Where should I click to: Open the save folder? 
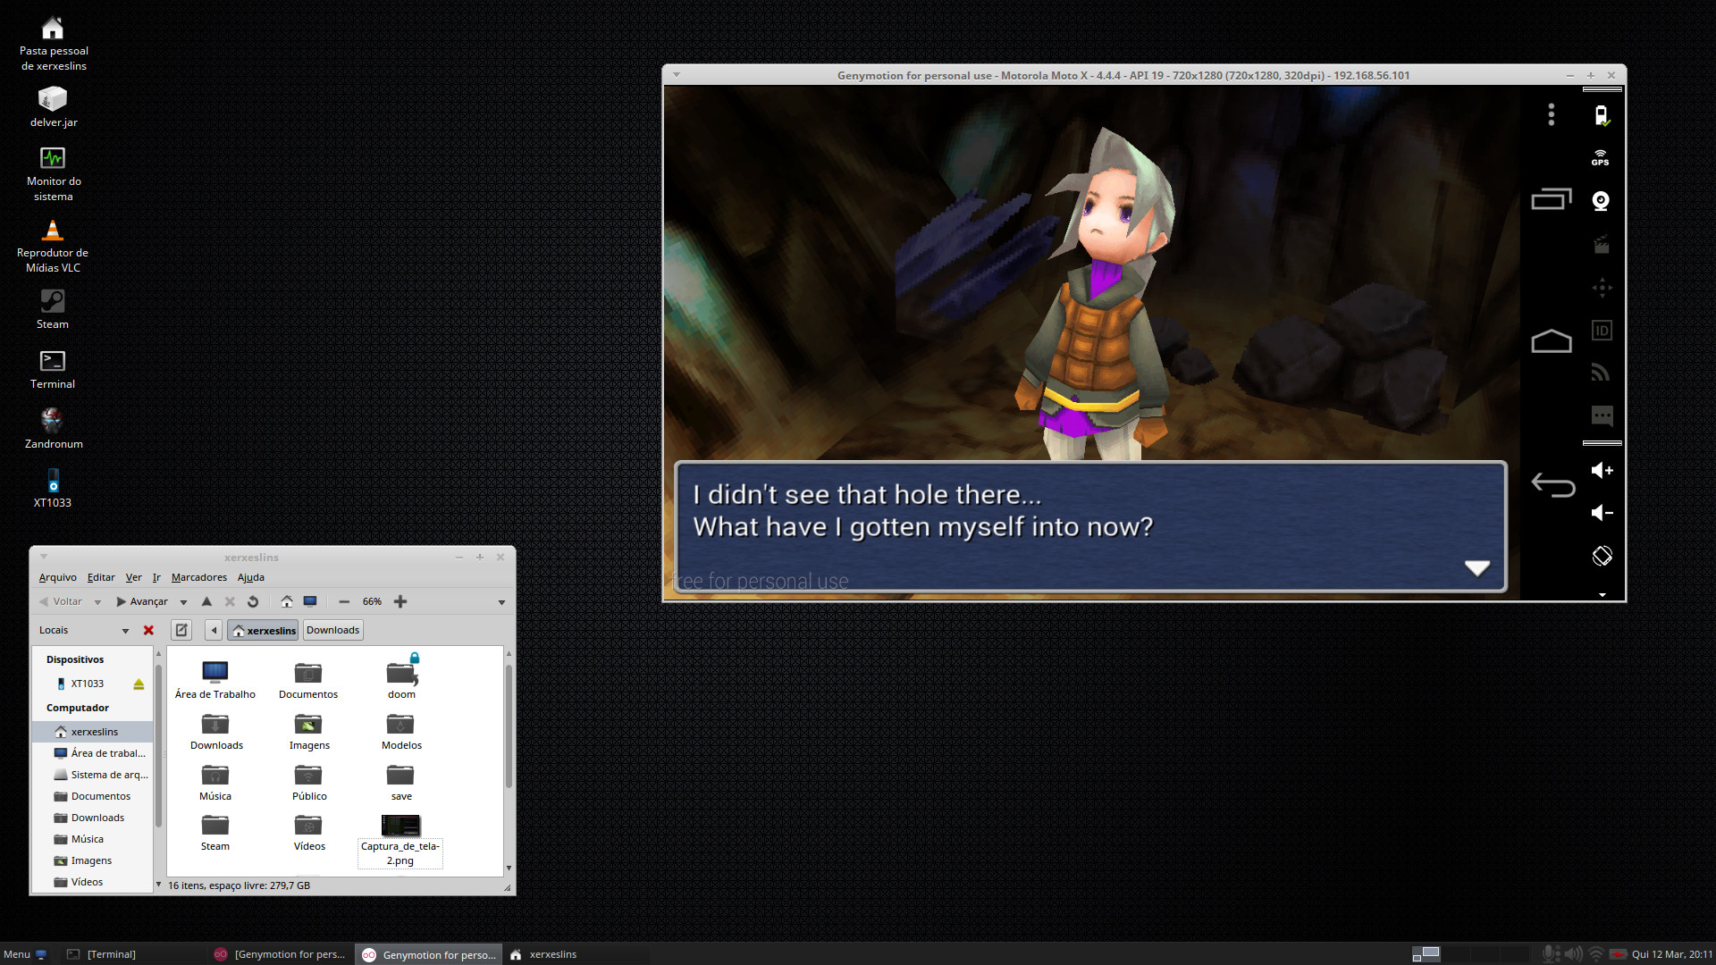(401, 782)
